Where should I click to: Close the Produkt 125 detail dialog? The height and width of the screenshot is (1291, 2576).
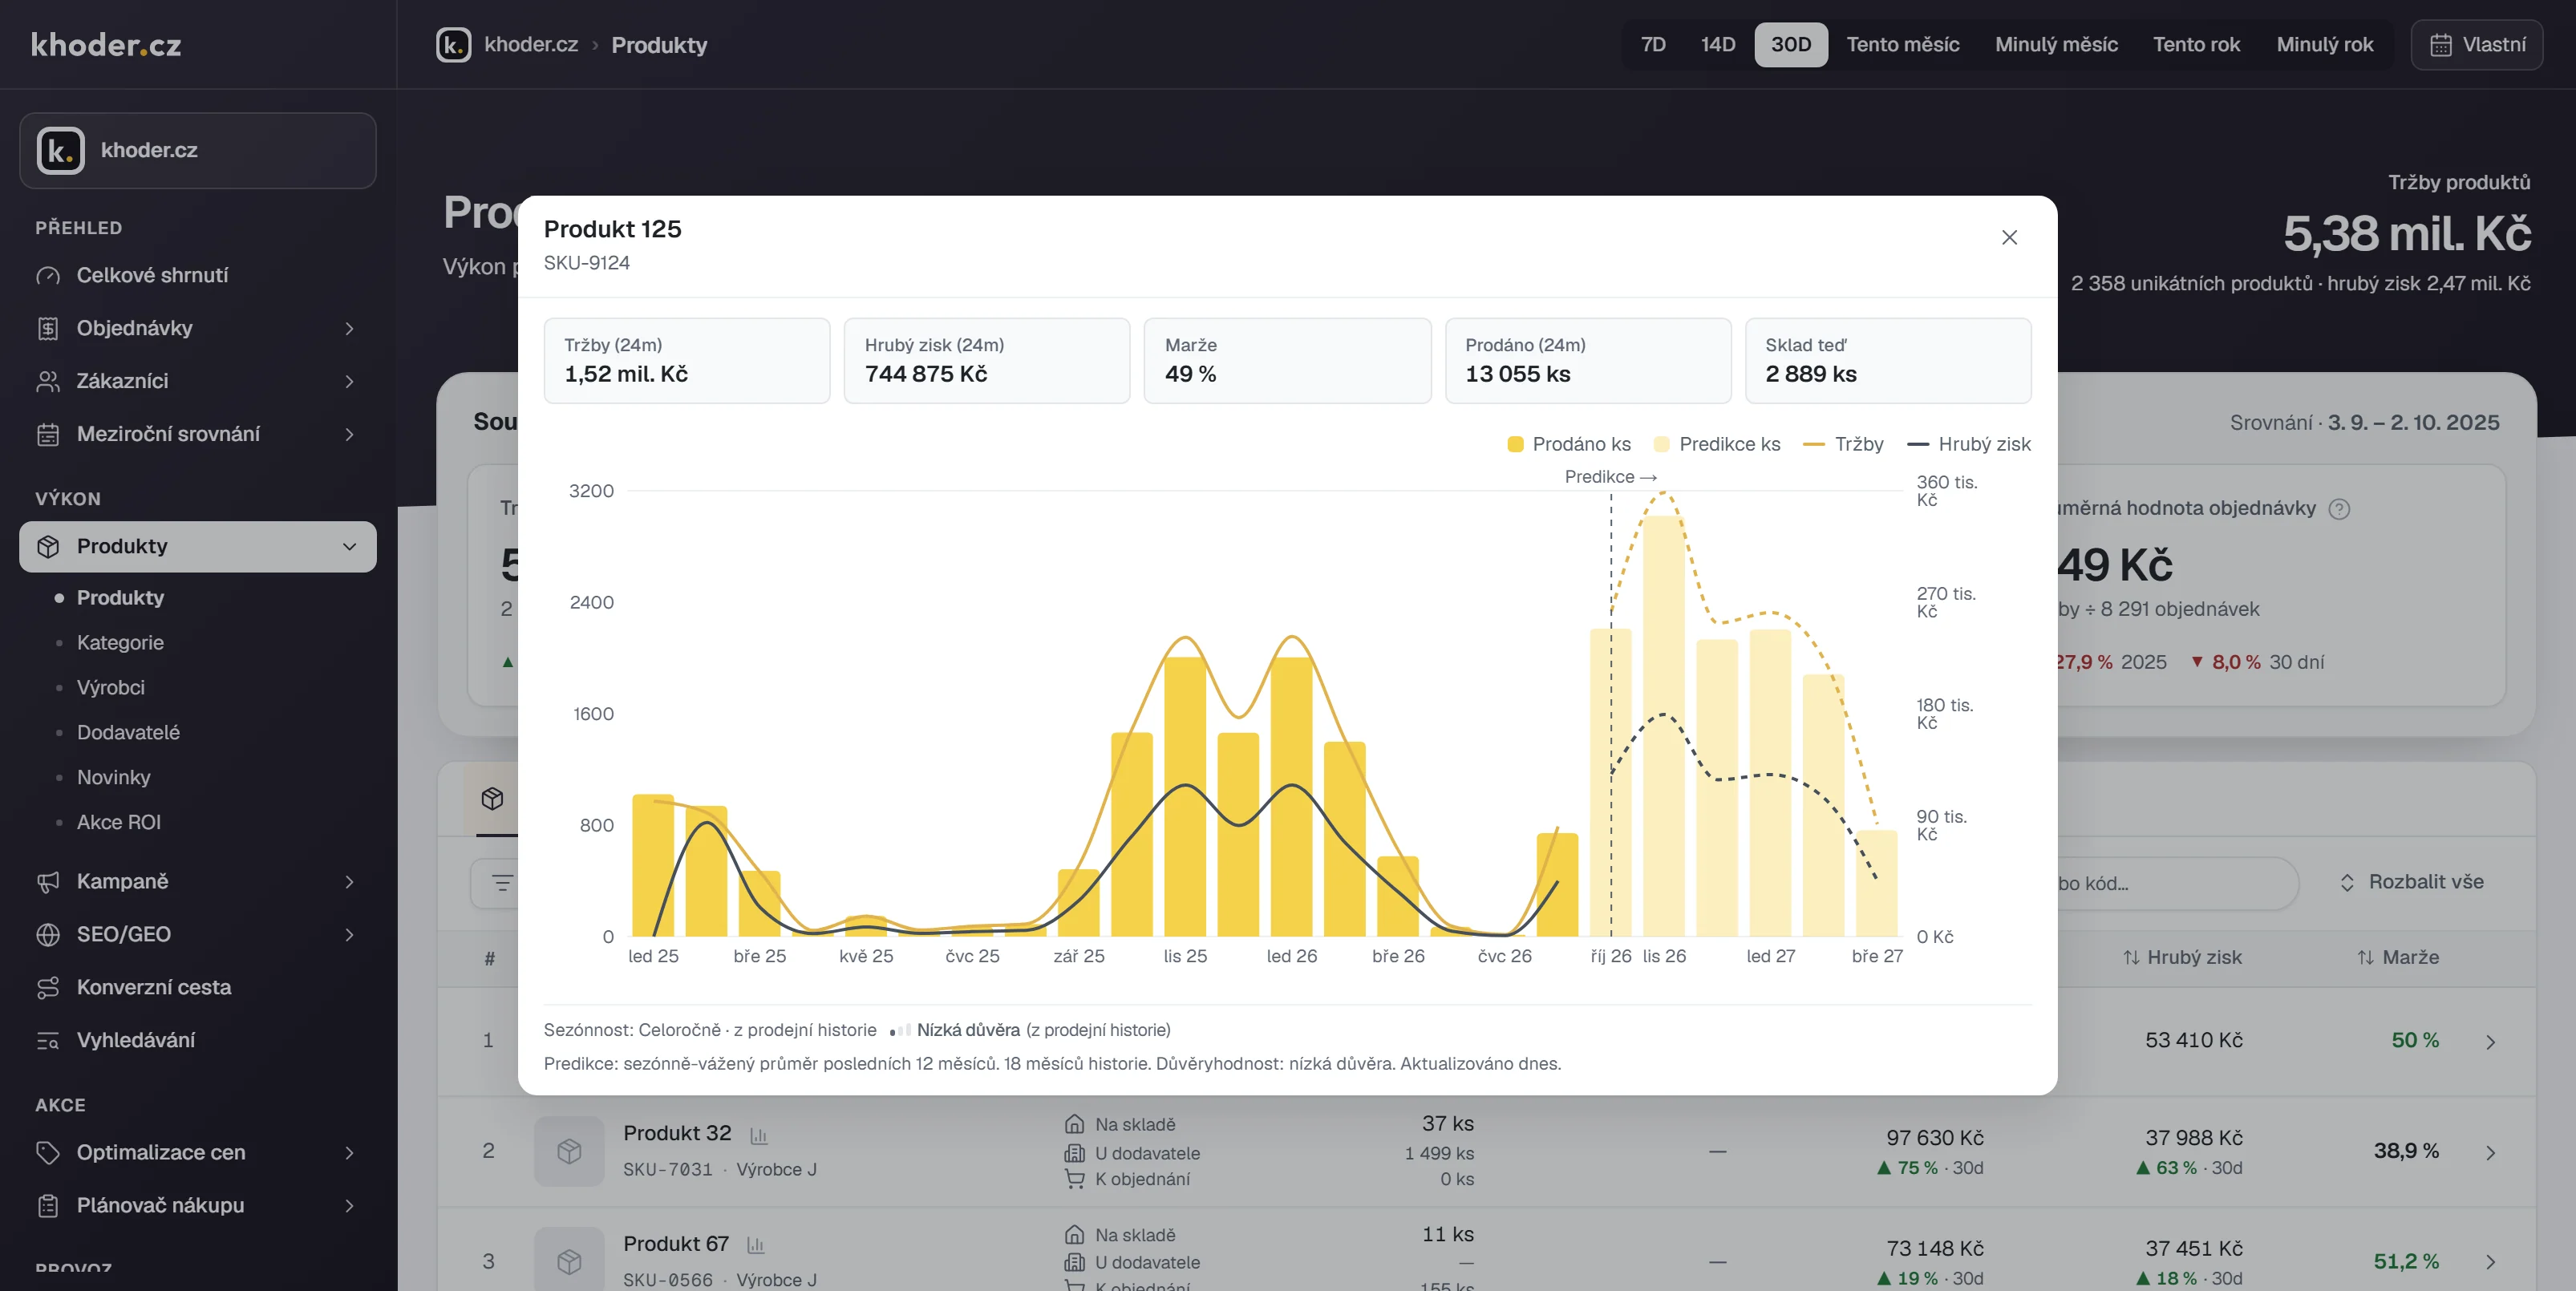[2009, 237]
